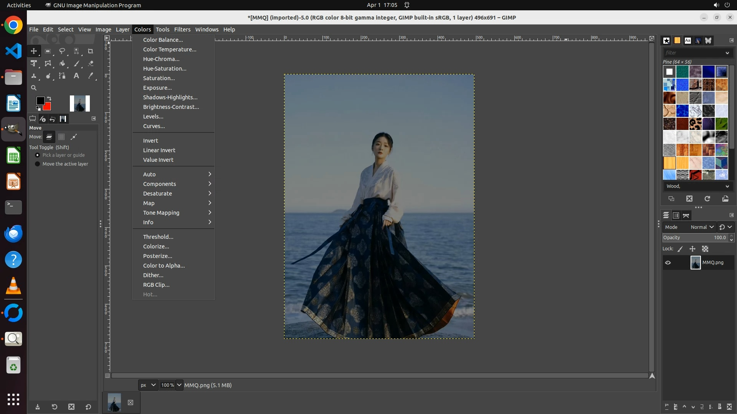The height and width of the screenshot is (414, 737).
Task: Click the Curves... menu entry
Action: [154, 126]
